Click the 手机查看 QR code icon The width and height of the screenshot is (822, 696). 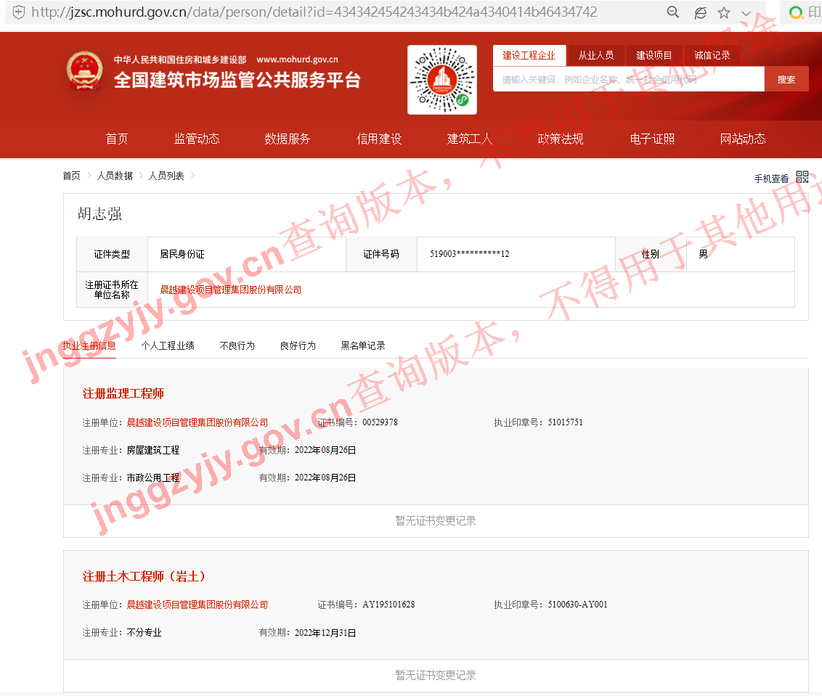coord(802,177)
